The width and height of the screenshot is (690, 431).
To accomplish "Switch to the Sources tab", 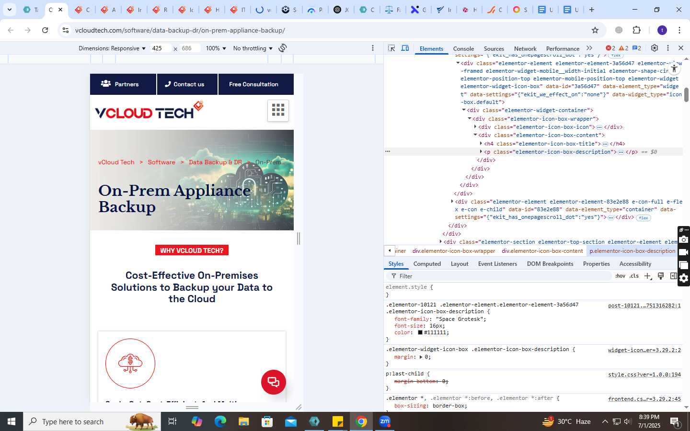I will (494, 48).
